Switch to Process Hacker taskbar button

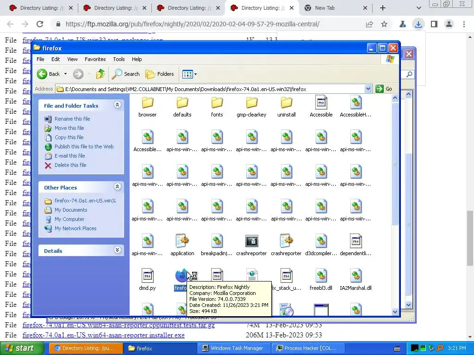point(307,349)
